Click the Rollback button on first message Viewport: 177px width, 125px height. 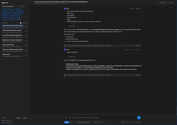tap(138, 9)
